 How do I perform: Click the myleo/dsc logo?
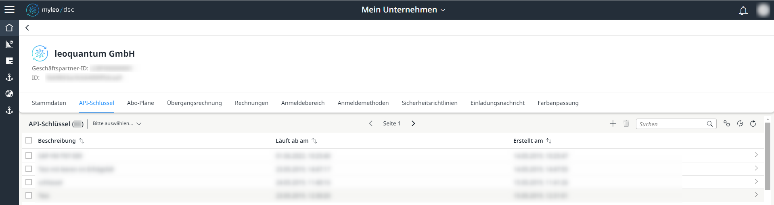(x=50, y=10)
